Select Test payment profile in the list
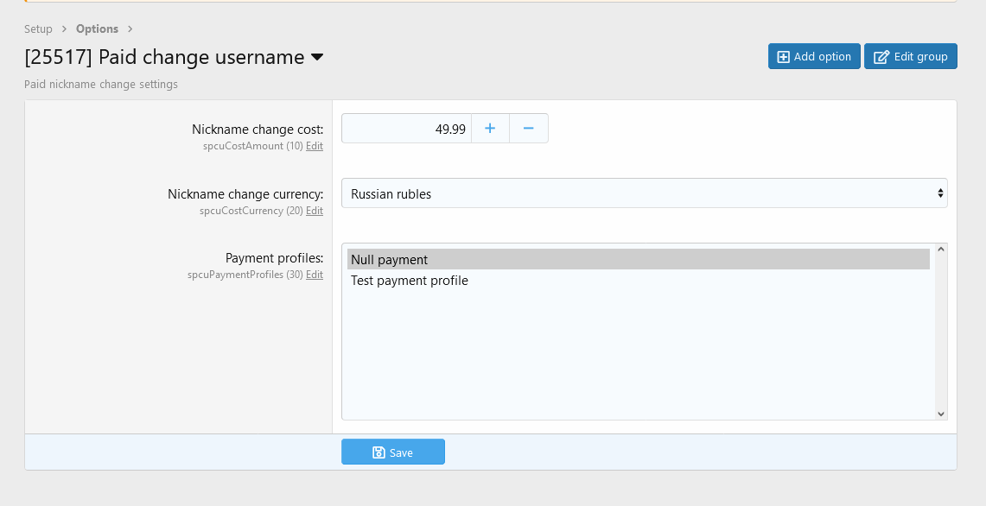 coord(410,281)
